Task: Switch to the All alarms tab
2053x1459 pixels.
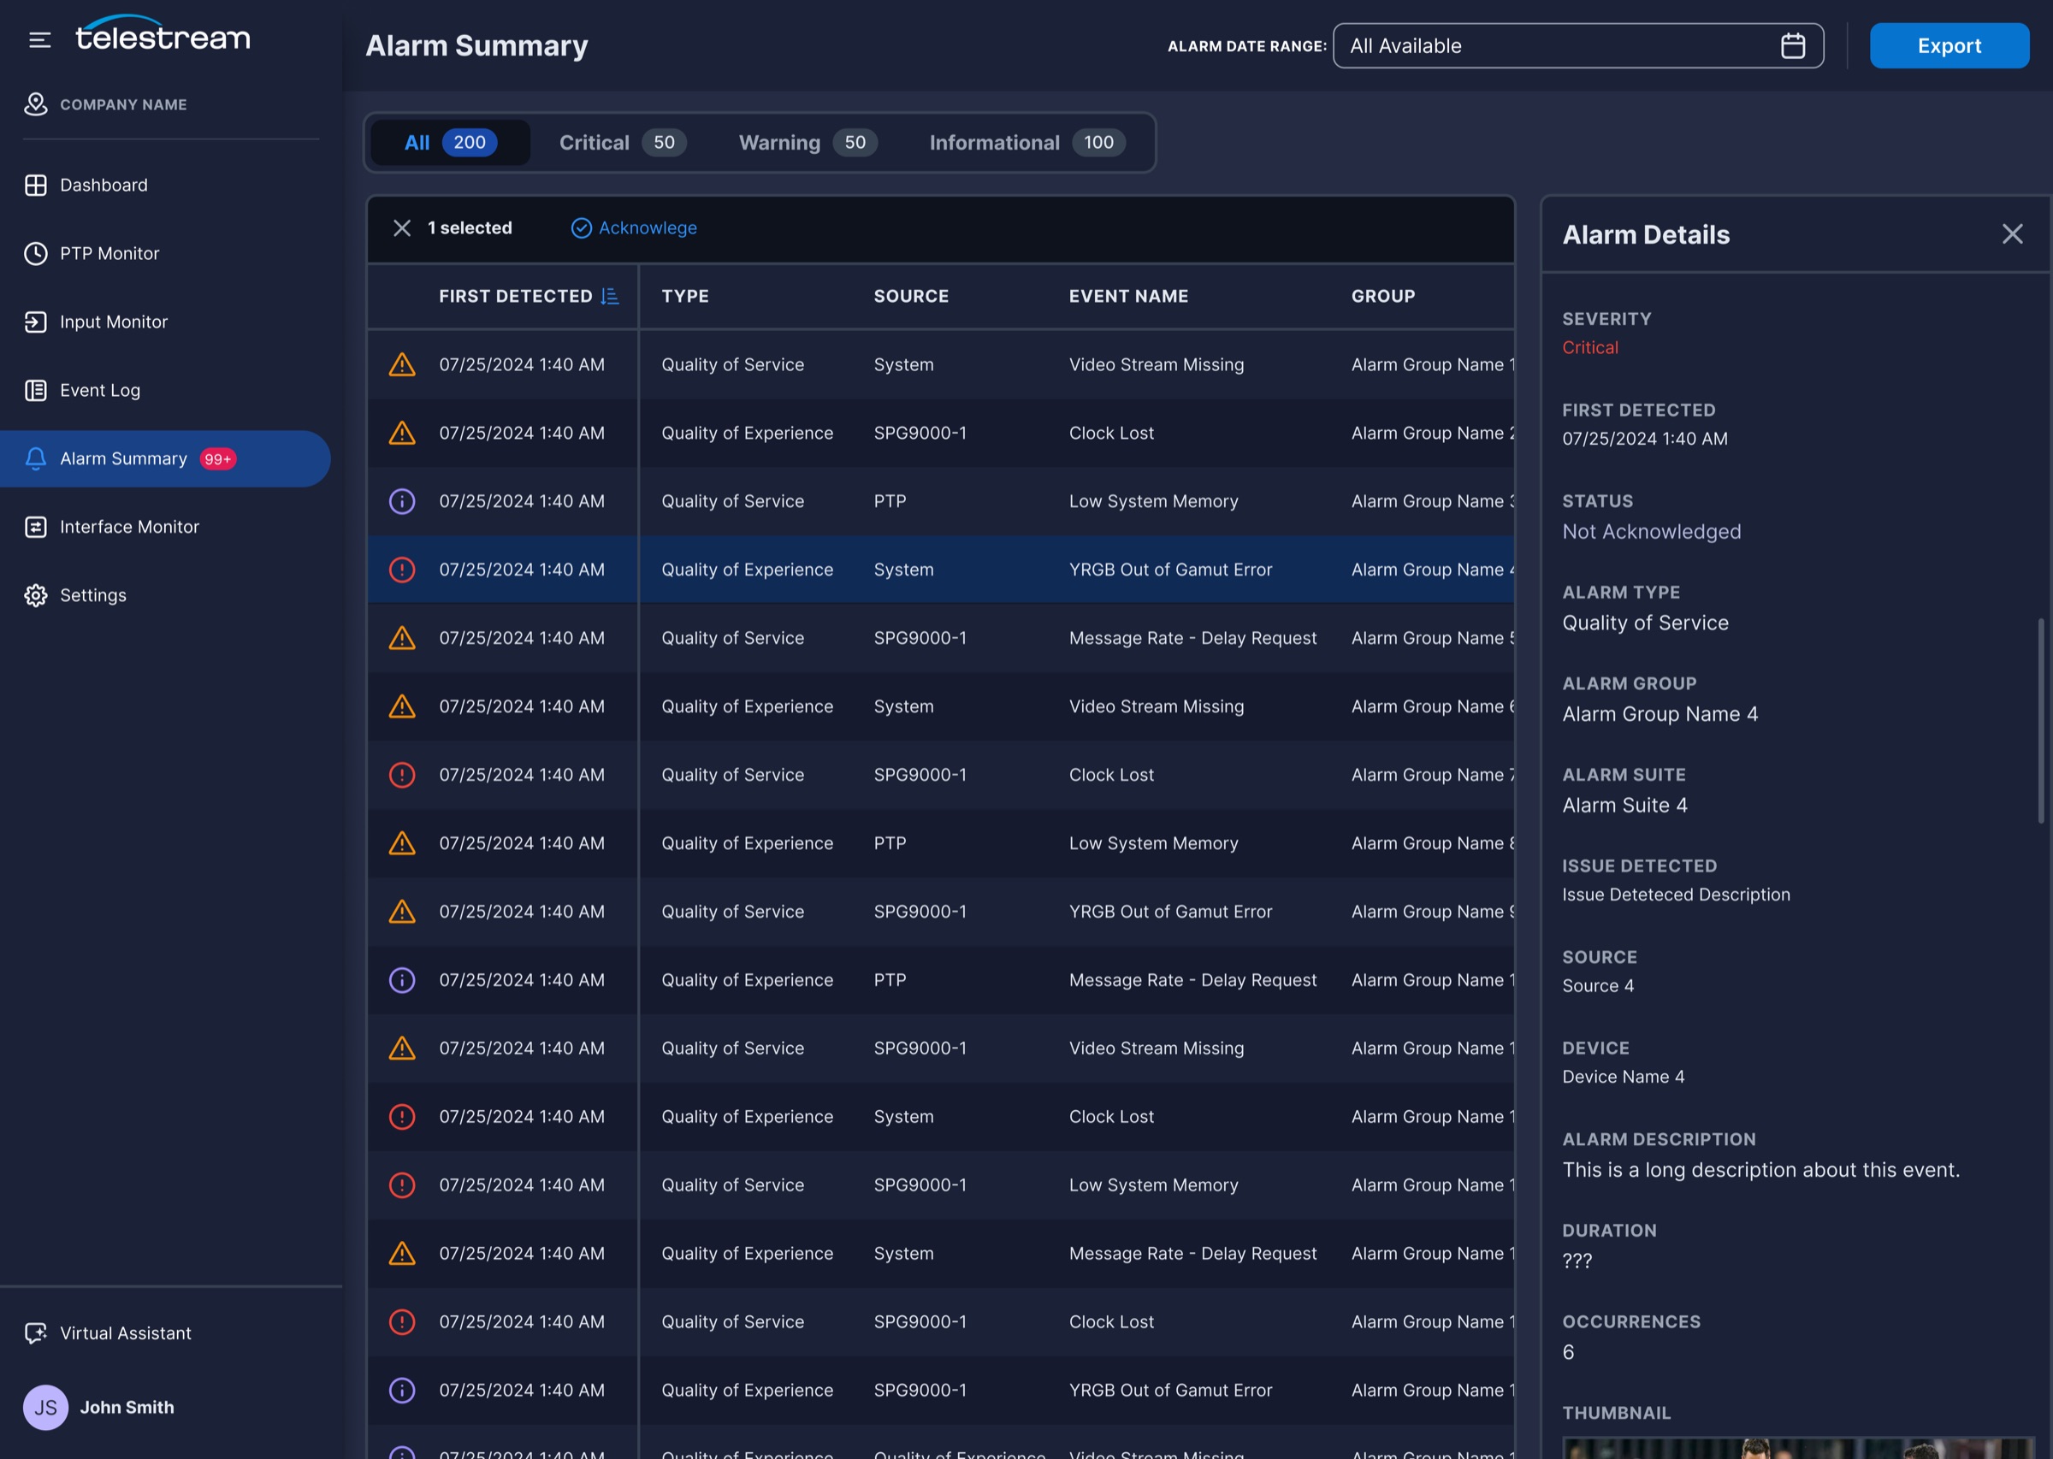Action: (450, 143)
